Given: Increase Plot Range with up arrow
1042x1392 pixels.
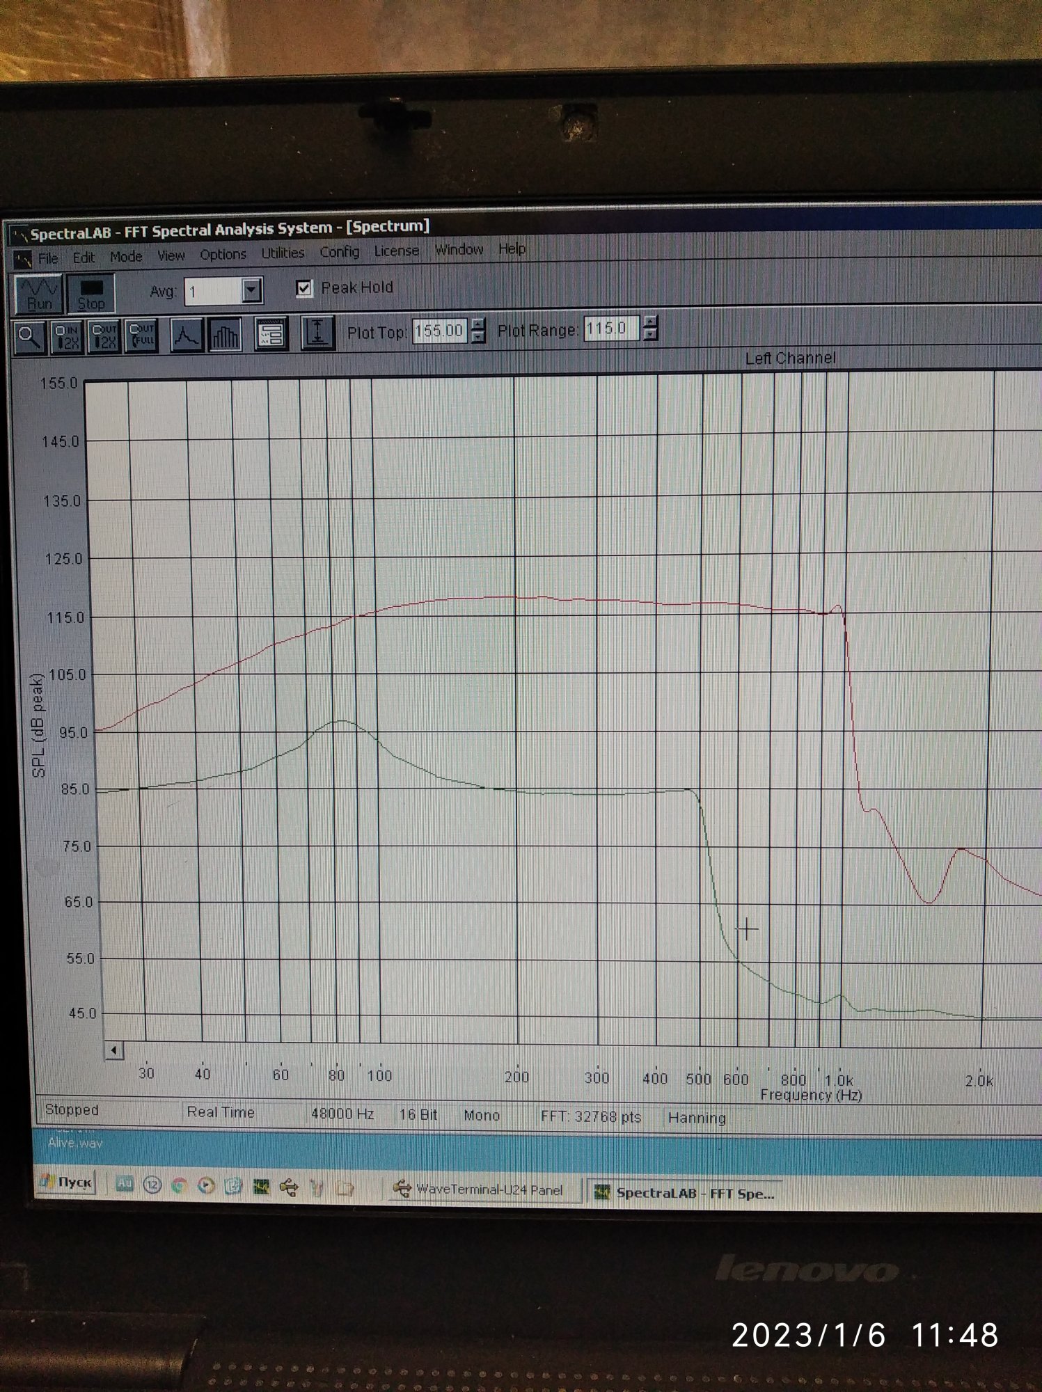Looking at the screenshot, I should pos(650,322).
